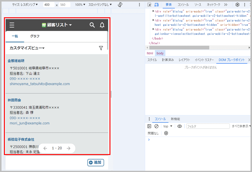Image resolution: width=252 pixels, height=172 pixels.
Task: Select the ソース DevTools tab
Action: [198, 5]
